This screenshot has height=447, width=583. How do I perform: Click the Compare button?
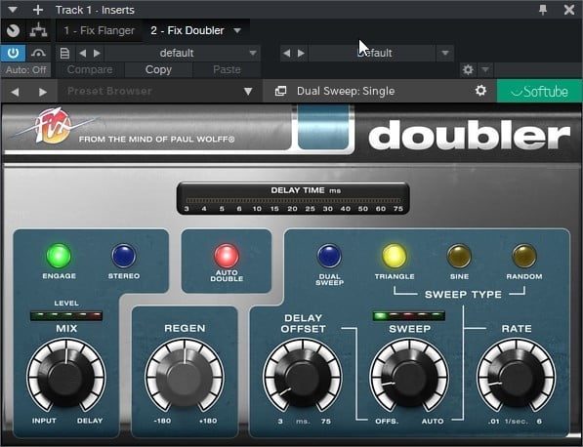(x=90, y=70)
